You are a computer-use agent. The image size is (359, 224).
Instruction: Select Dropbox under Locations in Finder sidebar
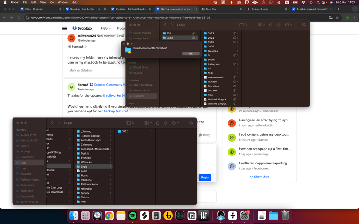pos(139,96)
